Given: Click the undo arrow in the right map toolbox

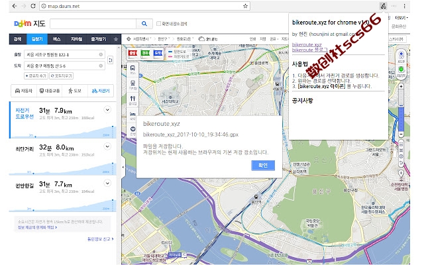Looking at the screenshot, I should coord(401,163).
